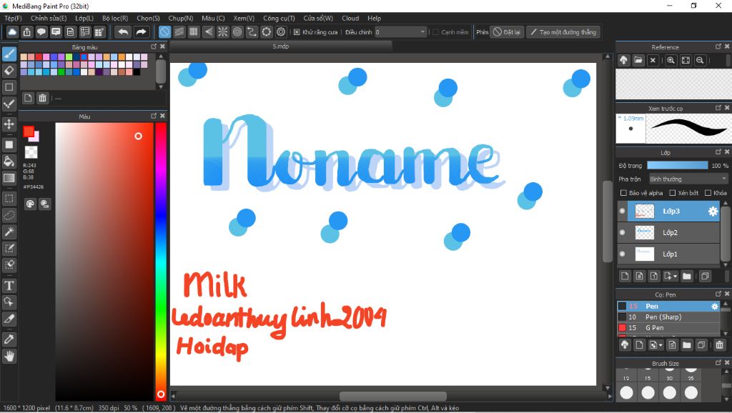
Task: Open the Pha trộn blend mode dropdown
Action: (688, 179)
